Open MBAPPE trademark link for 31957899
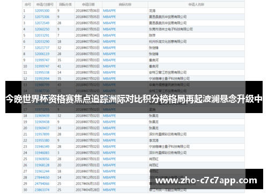 pos(109,135)
